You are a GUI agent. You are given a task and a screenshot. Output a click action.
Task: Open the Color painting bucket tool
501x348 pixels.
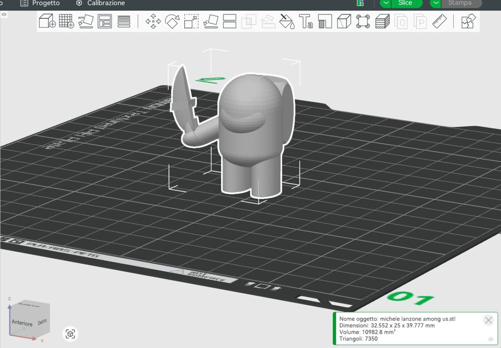(x=287, y=21)
